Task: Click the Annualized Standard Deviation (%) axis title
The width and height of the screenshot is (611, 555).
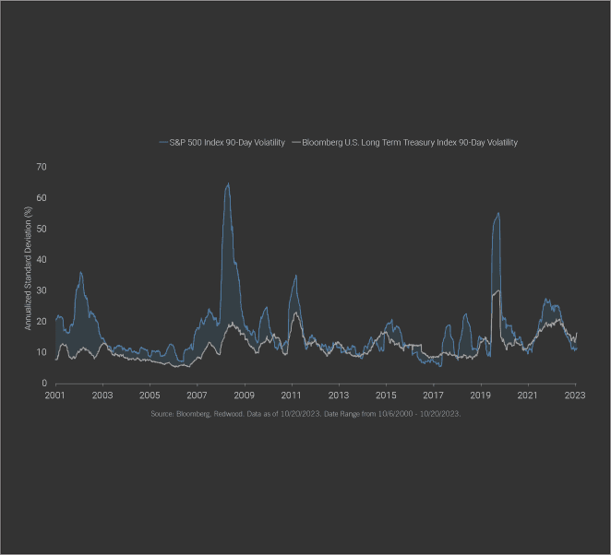Action: pyautogui.click(x=28, y=268)
